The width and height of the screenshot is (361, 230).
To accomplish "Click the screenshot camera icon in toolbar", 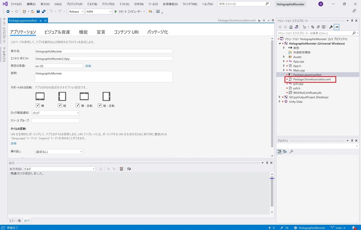I will click(x=158, y=11).
